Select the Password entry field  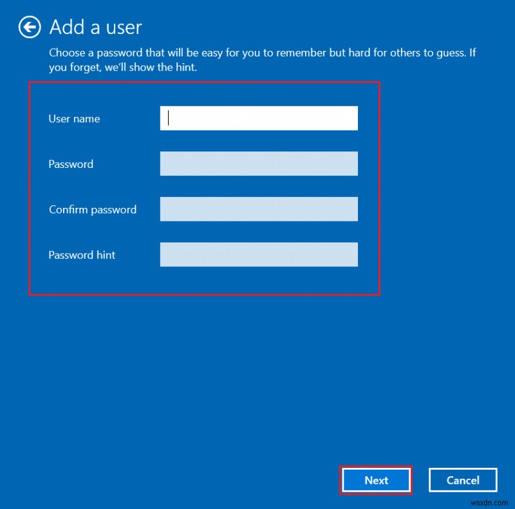tap(258, 163)
